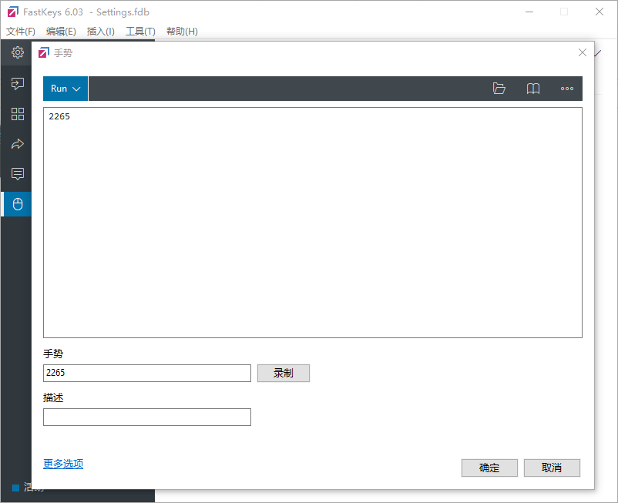618x503 pixels.
Task: Select the Text Expander sidebar icon
Action: click(16, 83)
